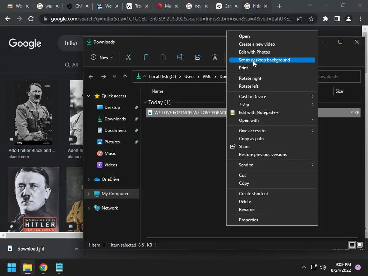The height and width of the screenshot is (276, 368).
Task: Click the Share icon in Explorer toolbar
Action: (x=198, y=57)
